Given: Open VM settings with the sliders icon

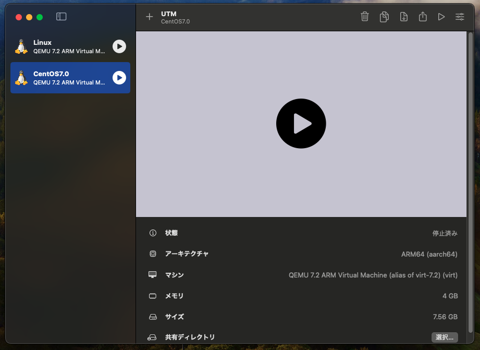Looking at the screenshot, I should pos(460,16).
